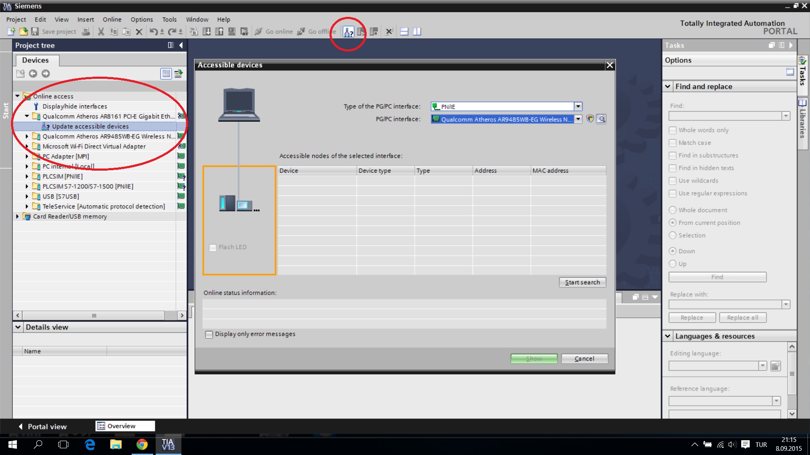Click the Print icon in toolbar
810x455 pixels.
86,32
